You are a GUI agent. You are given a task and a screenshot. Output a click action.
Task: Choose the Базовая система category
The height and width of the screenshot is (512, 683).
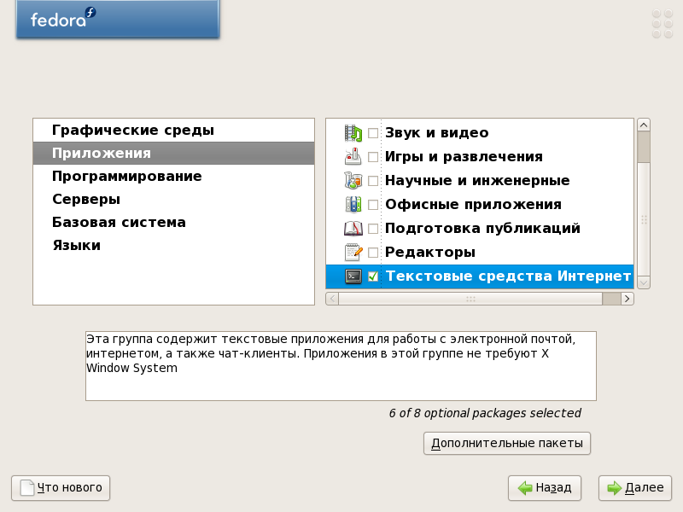pos(174,223)
